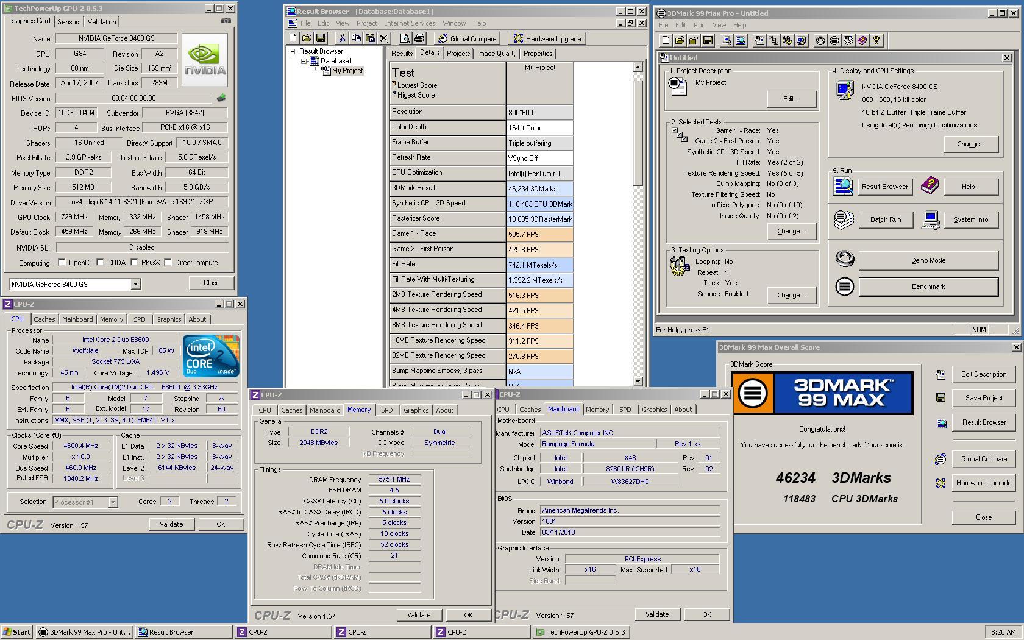Open Internet Services menu in Result Browser

tap(410, 23)
